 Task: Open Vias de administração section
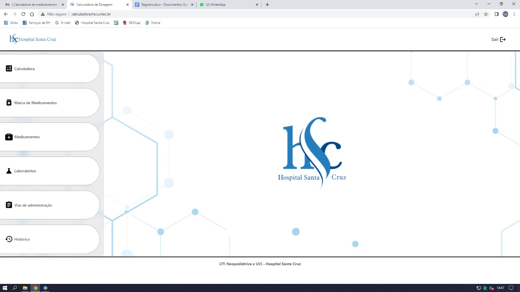tap(50, 205)
